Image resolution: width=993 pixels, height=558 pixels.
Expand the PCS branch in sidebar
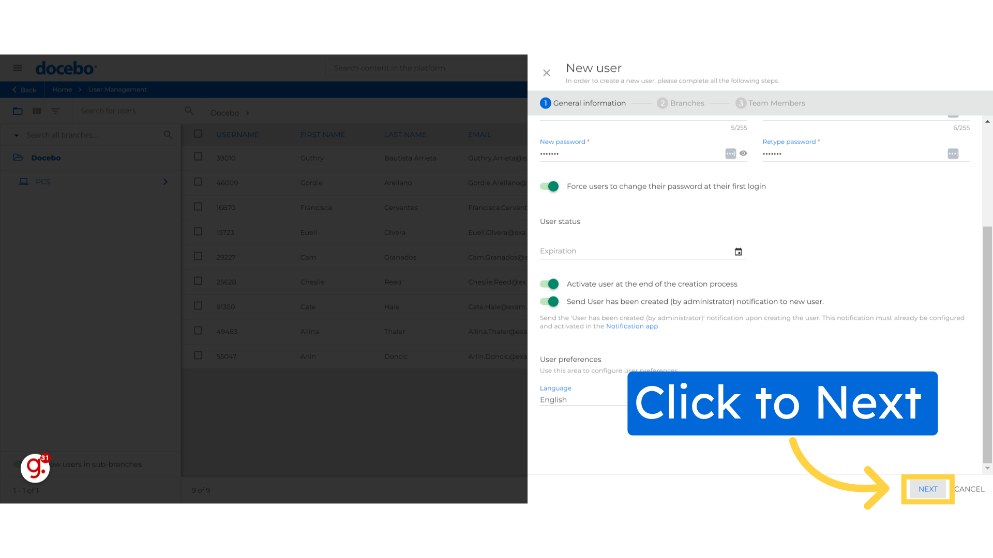(x=165, y=181)
